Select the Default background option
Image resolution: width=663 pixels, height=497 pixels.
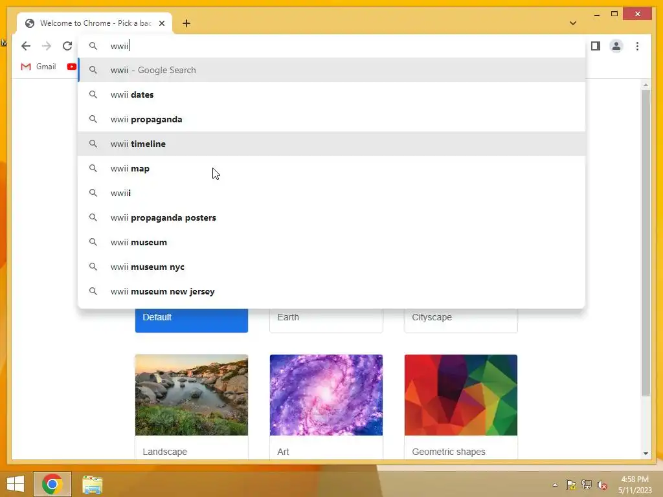[192, 320]
